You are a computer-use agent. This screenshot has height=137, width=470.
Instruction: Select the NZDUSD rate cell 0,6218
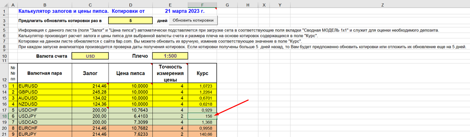(x=202, y=104)
